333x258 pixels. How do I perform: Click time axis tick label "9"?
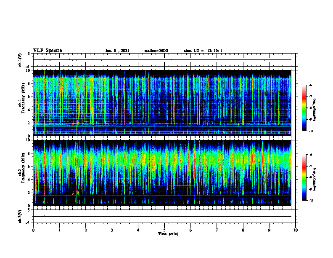269,230
